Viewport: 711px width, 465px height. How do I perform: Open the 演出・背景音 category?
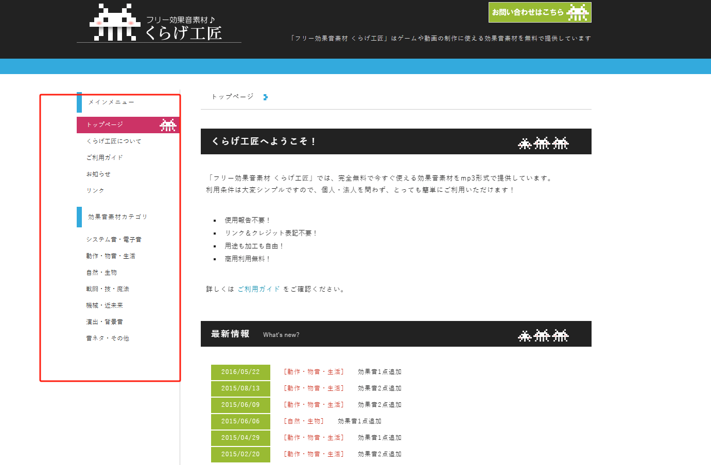point(105,321)
